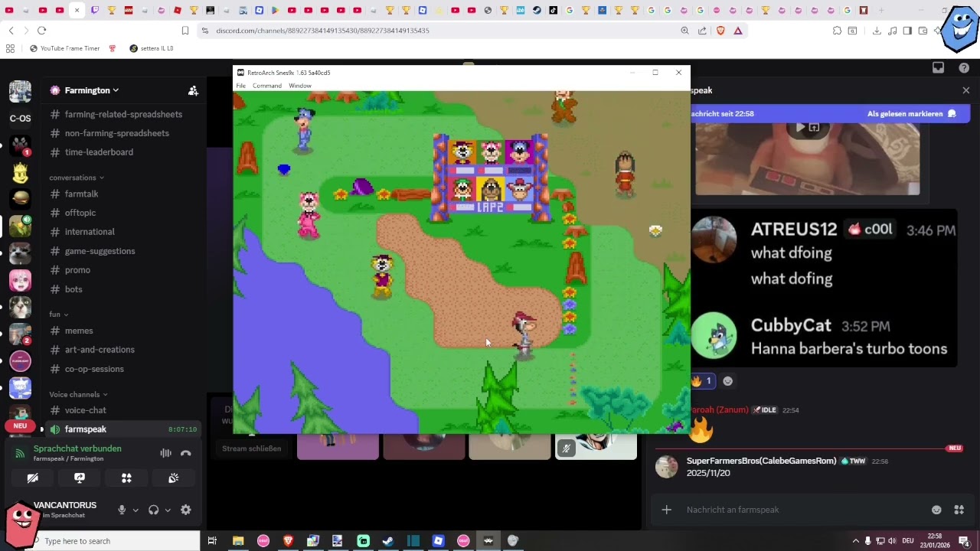Viewport: 980px width, 551px height.
Task: Open the Windows notification center
Action: (x=964, y=541)
